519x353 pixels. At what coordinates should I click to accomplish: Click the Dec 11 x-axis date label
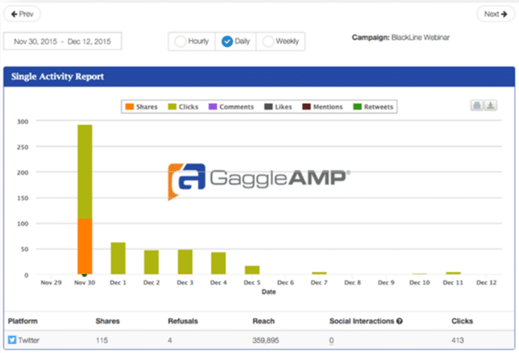pyautogui.click(x=453, y=282)
